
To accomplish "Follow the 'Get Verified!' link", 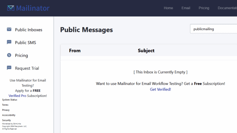I will pyautogui.click(x=160, y=89).
